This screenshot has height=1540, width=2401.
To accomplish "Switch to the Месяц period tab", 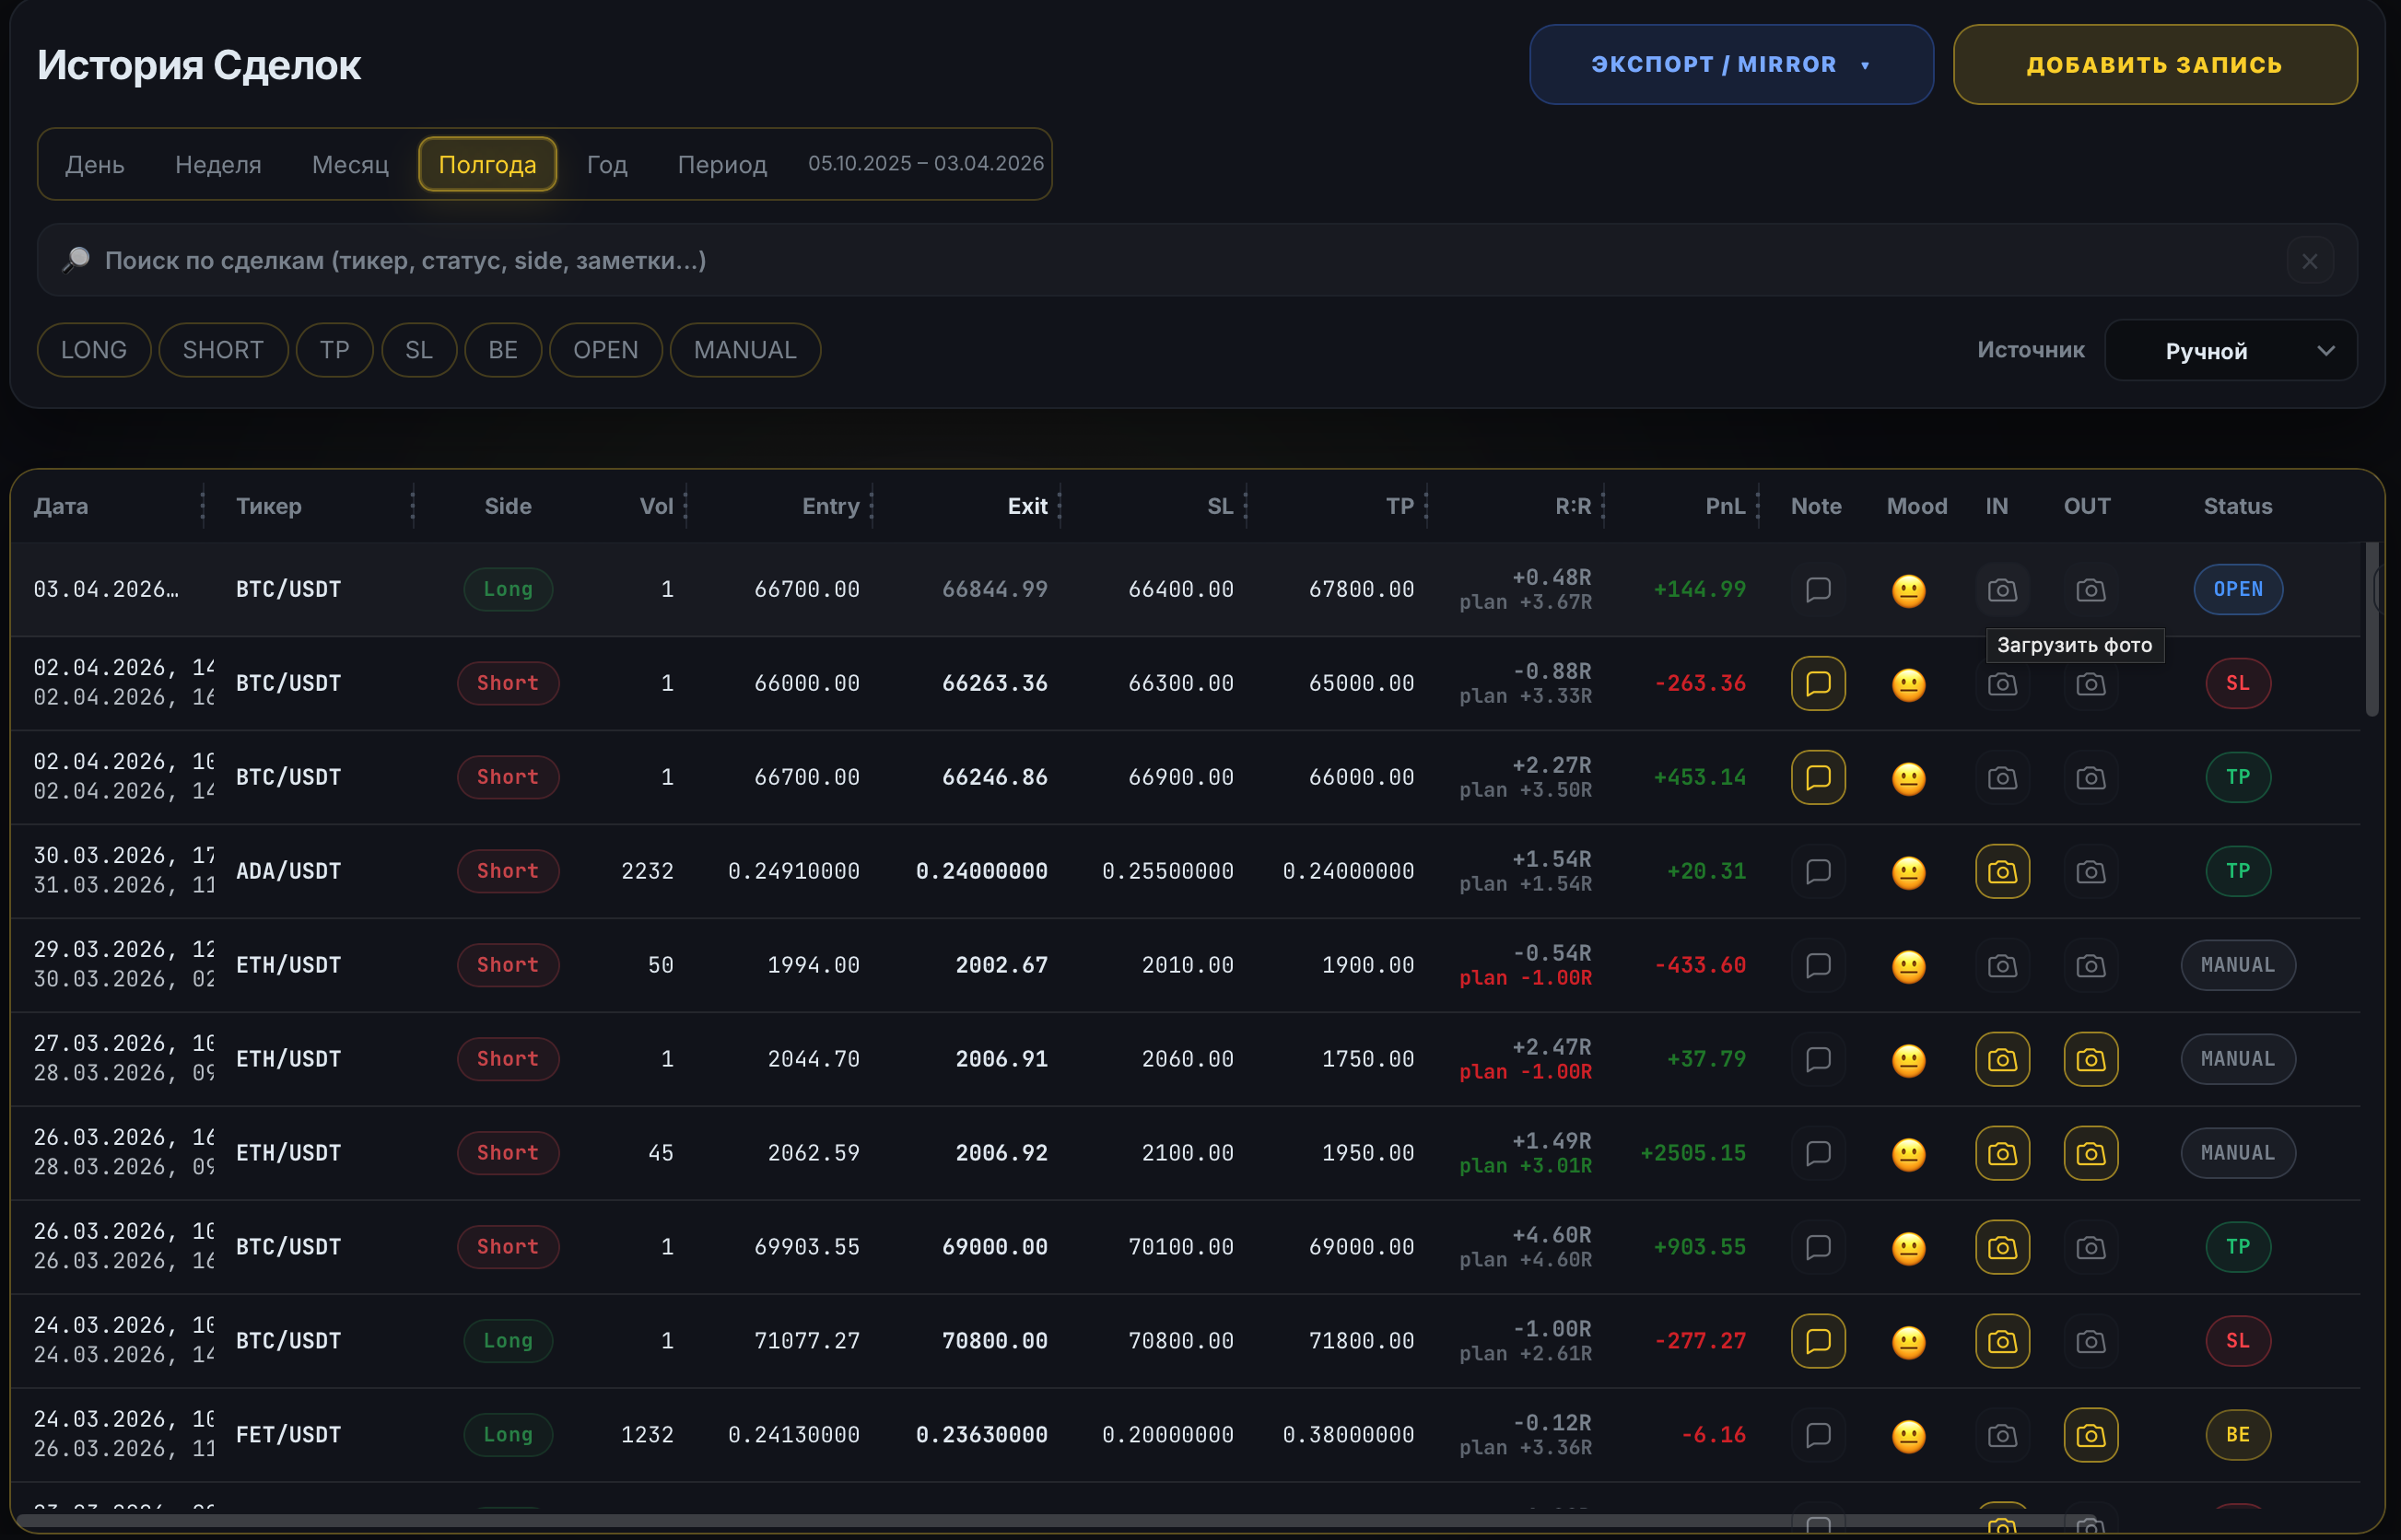I will pyautogui.click(x=350, y=164).
